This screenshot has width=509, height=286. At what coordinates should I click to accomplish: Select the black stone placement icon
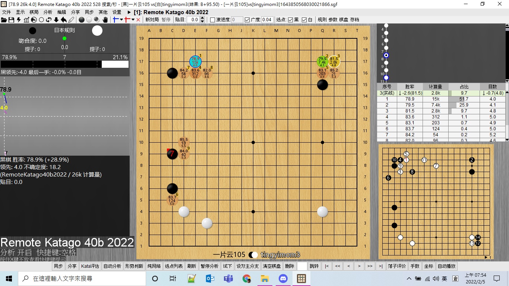coord(82,19)
